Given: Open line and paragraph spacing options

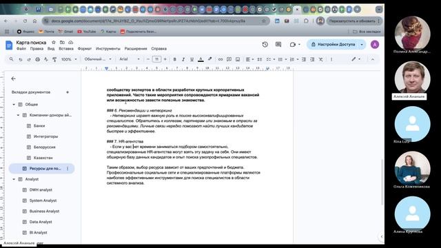Looking at the screenshot, I should [260, 59].
